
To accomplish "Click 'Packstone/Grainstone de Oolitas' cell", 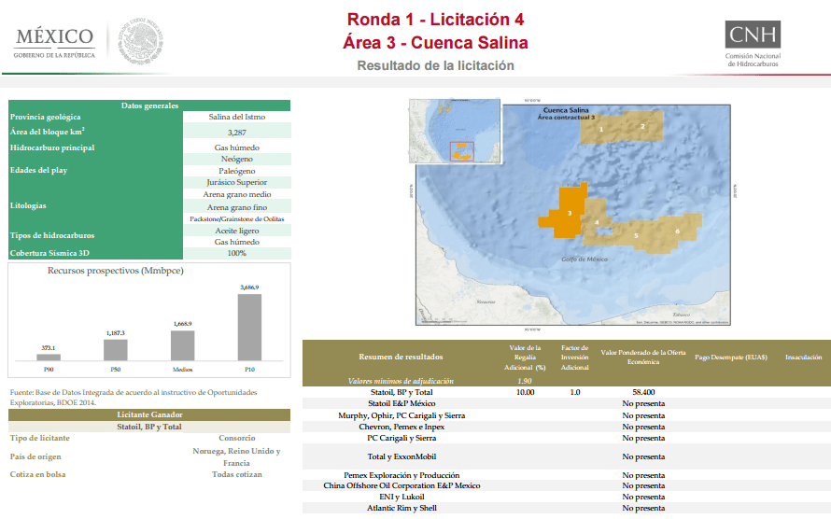I will (237, 218).
